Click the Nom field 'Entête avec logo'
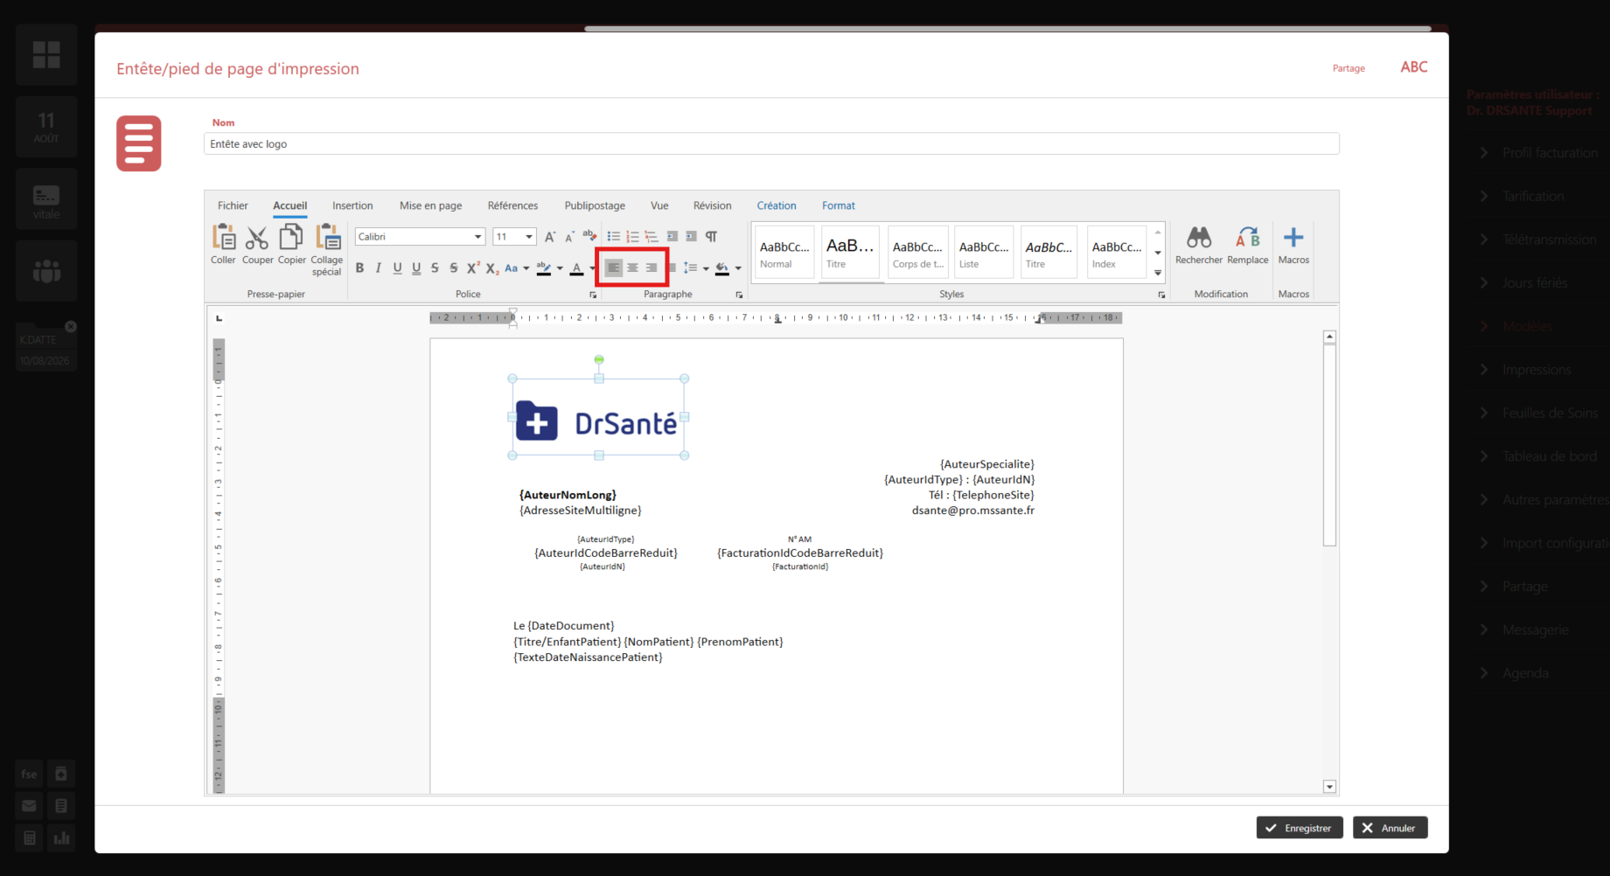 [770, 144]
